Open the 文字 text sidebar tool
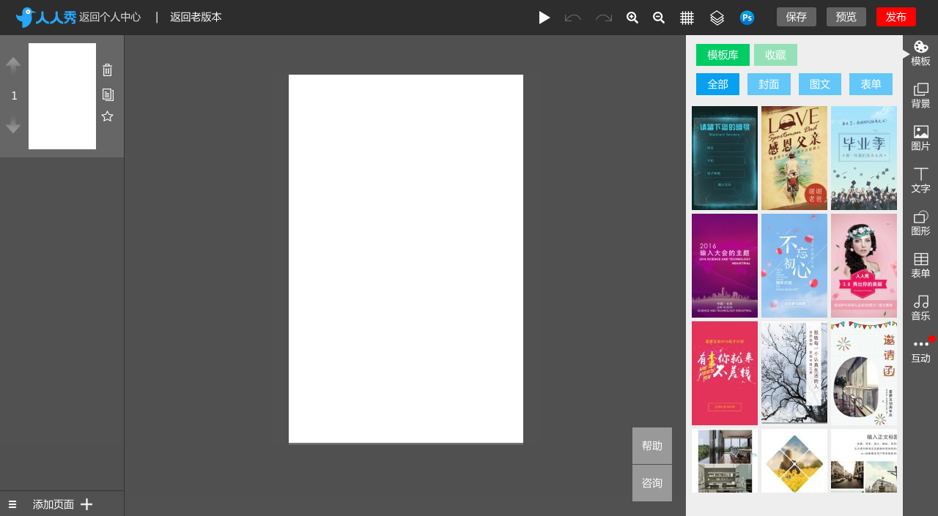938x516 pixels. click(x=921, y=182)
